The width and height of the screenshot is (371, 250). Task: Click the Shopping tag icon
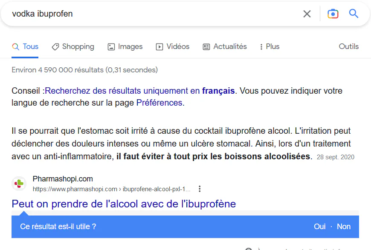(55, 47)
